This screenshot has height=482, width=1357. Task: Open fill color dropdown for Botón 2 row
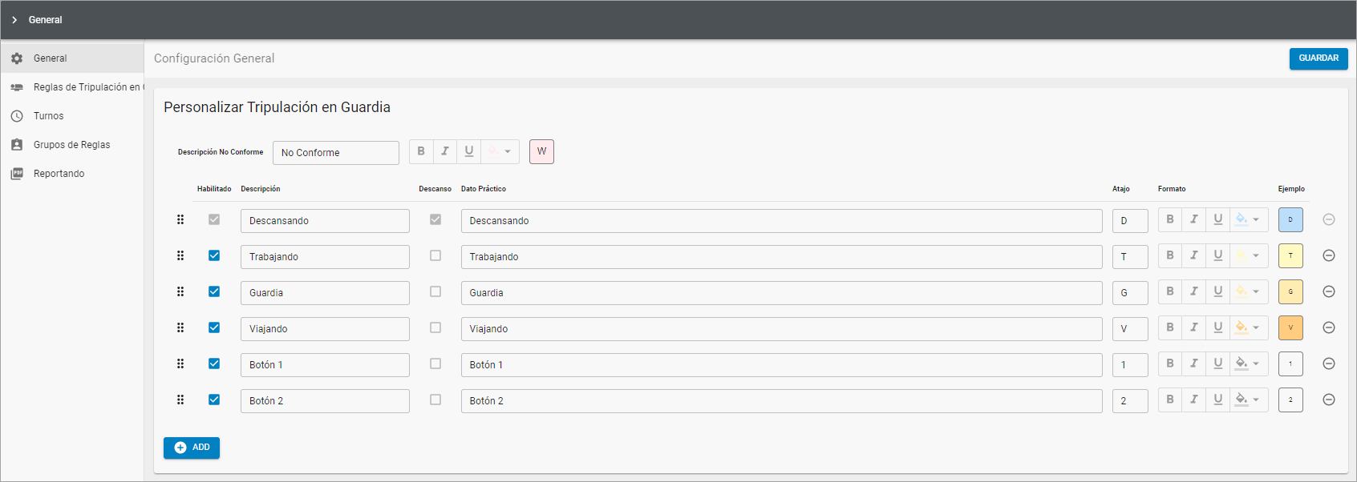[1249, 400]
